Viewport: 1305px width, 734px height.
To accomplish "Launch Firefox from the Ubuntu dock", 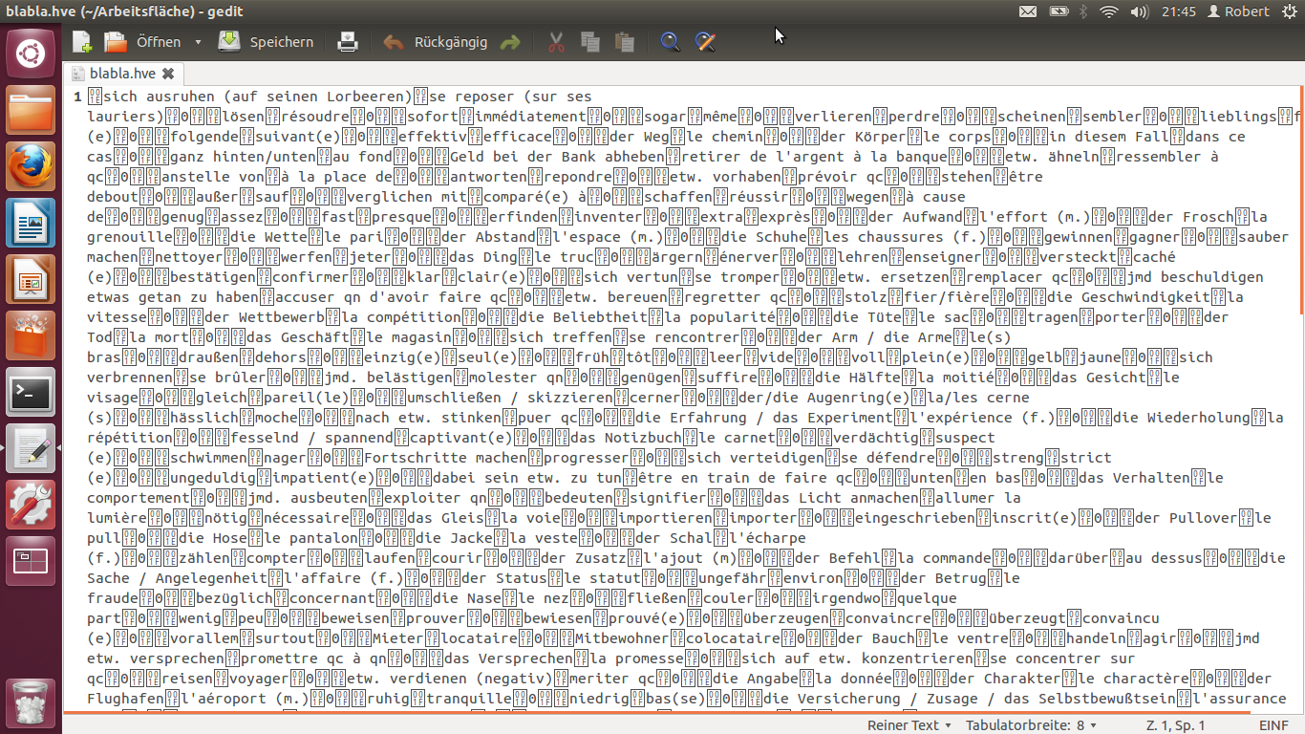I will (x=31, y=168).
